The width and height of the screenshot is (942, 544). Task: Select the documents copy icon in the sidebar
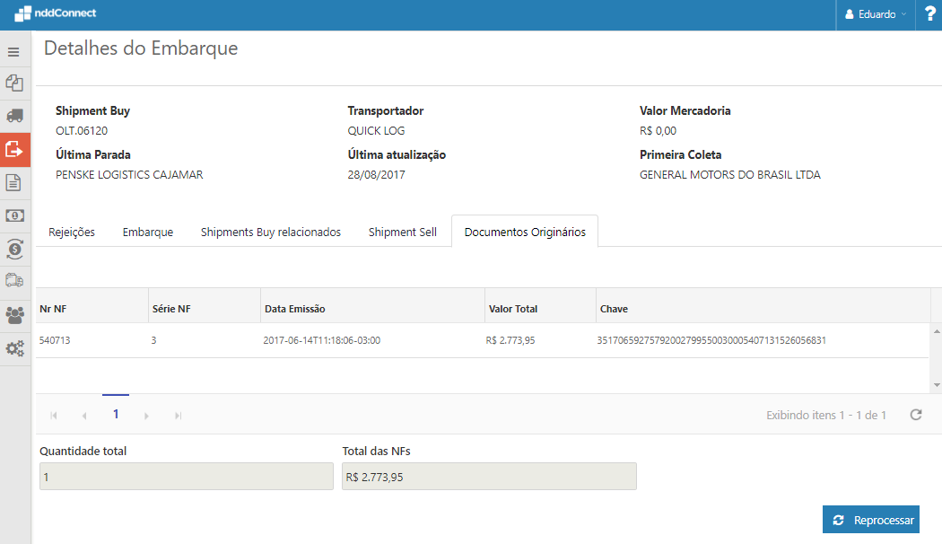pyautogui.click(x=13, y=83)
